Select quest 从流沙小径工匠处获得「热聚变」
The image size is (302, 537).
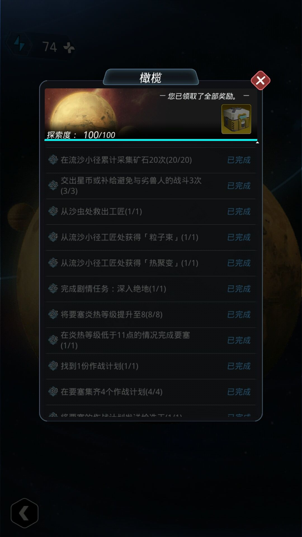click(151, 263)
